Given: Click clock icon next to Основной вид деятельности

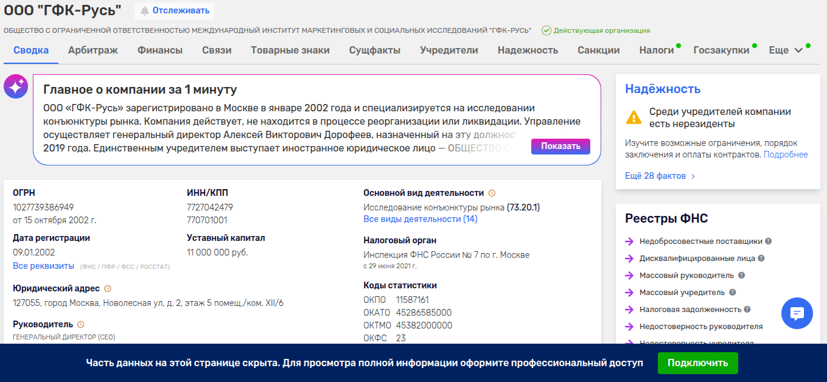Looking at the screenshot, I should click(492, 193).
